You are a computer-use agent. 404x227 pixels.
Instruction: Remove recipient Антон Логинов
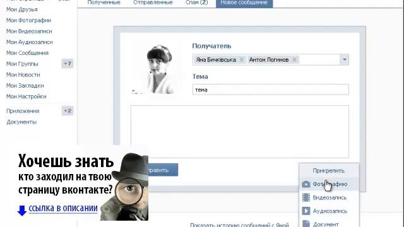(294, 60)
